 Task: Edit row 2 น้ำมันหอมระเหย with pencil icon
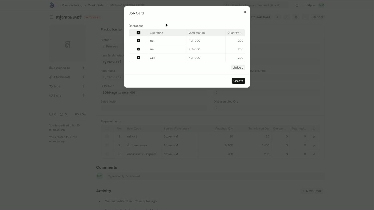coord(314,145)
